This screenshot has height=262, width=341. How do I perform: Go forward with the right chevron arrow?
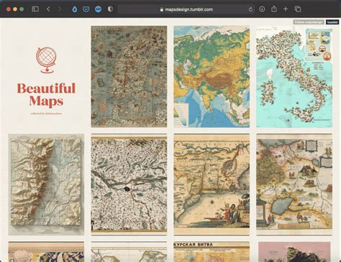point(60,9)
